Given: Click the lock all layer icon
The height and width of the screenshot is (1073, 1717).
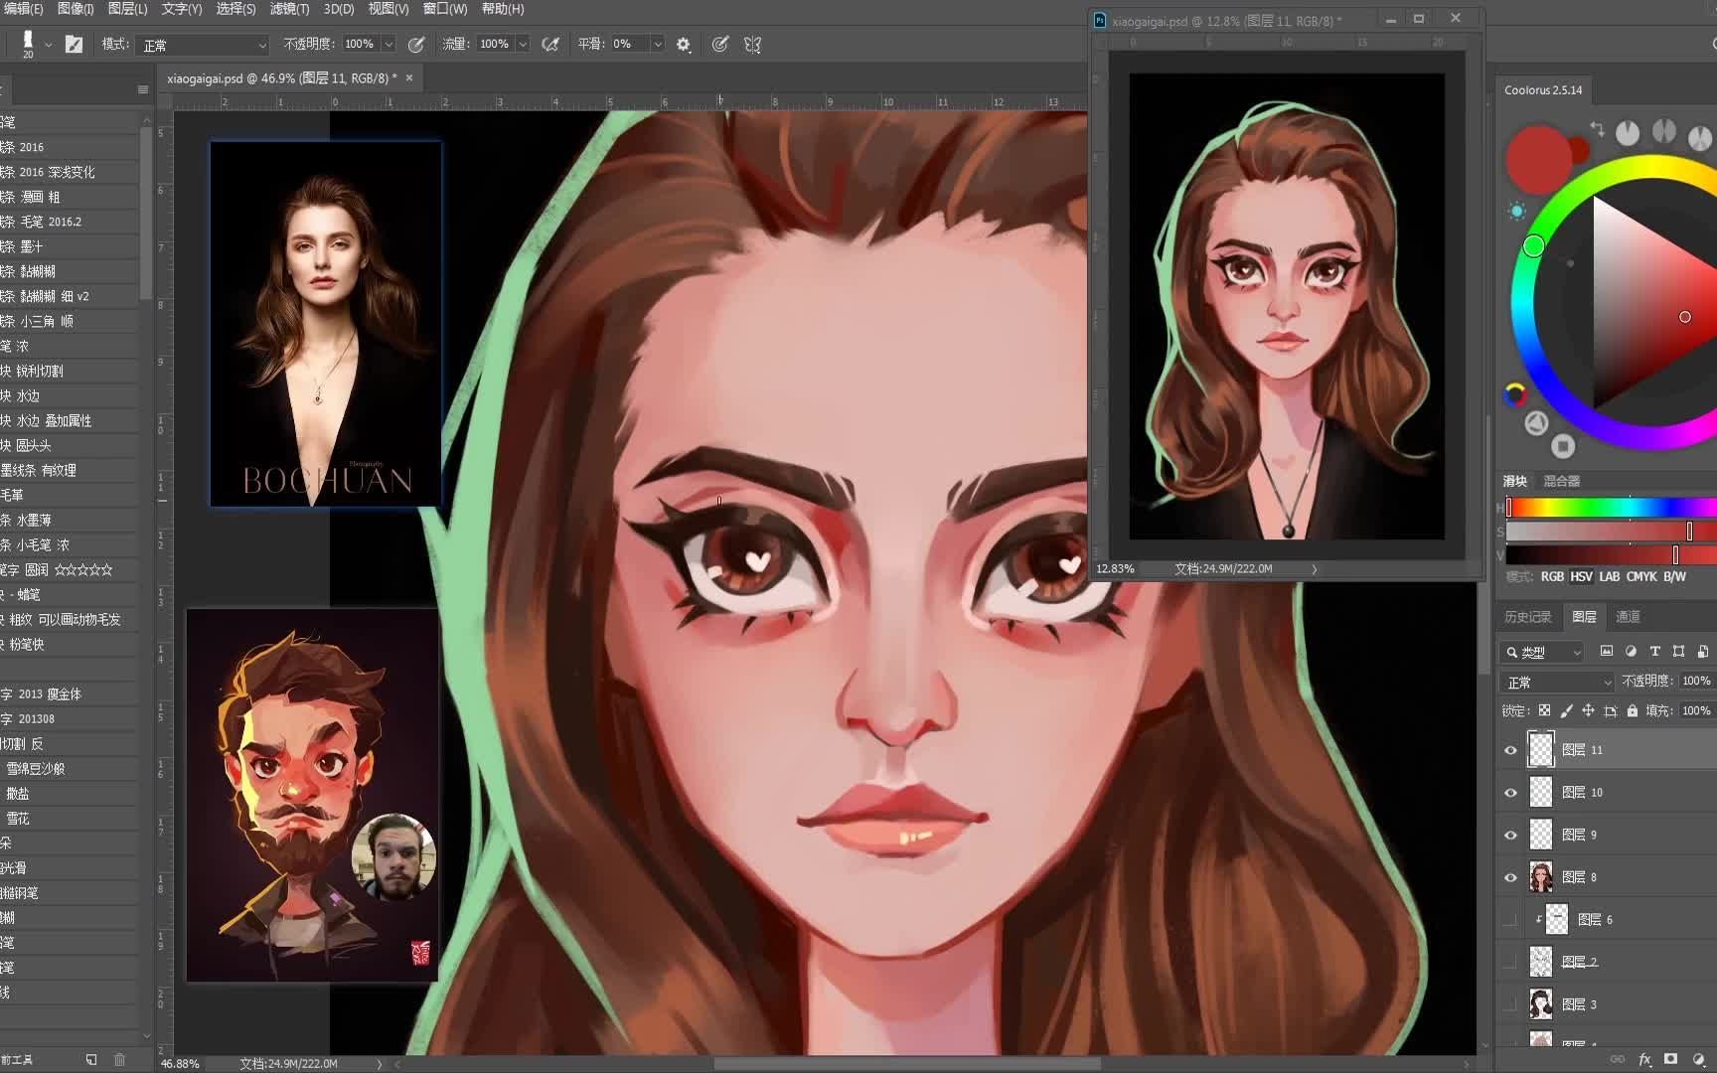Looking at the screenshot, I should (1633, 710).
